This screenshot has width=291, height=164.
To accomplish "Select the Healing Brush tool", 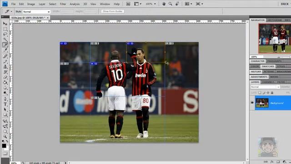I will coord(5,56).
